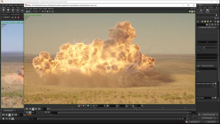Stop the render with the red button
Viewport: 220px width, 124px height.
click(x=18, y=17)
